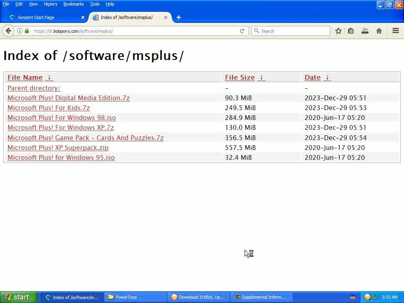
Task: Go to the home page icon
Action: pyautogui.click(x=379, y=31)
